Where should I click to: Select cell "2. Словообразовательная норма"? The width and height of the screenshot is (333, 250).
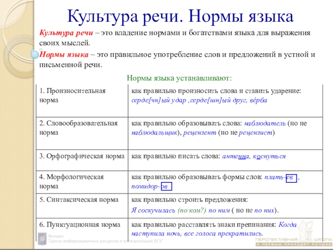point(82,133)
